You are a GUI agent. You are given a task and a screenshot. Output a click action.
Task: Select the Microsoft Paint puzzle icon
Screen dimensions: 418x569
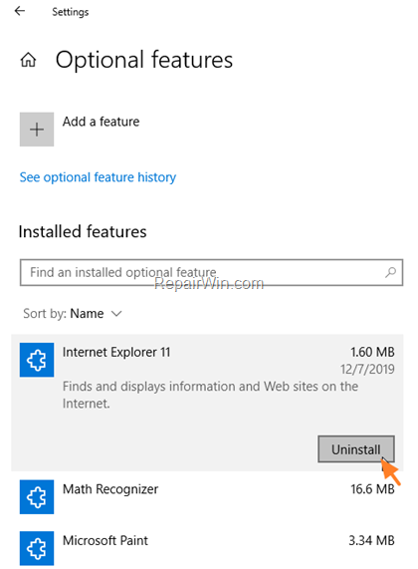tap(37, 548)
